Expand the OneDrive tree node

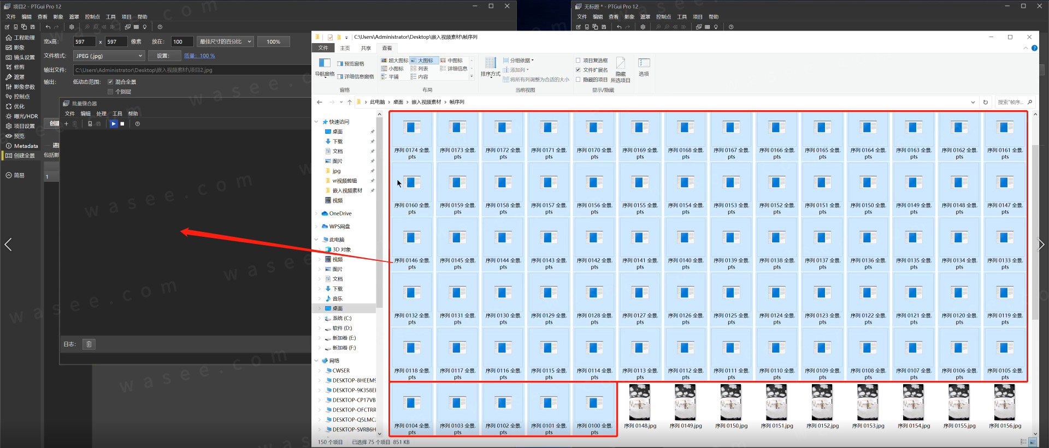[316, 213]
